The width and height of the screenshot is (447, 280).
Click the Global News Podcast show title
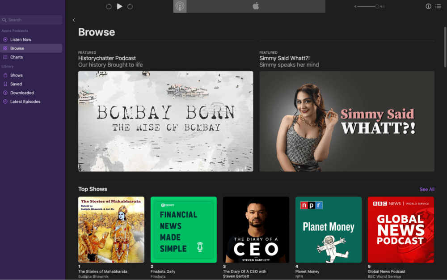click(386, 272)
